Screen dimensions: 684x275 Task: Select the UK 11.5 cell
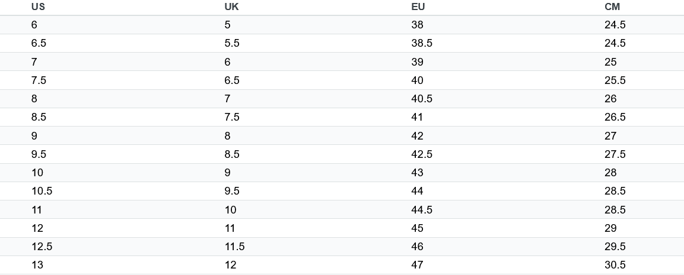pos(235,247)
